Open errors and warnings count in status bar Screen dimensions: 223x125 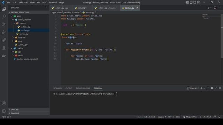click(7, 117)
